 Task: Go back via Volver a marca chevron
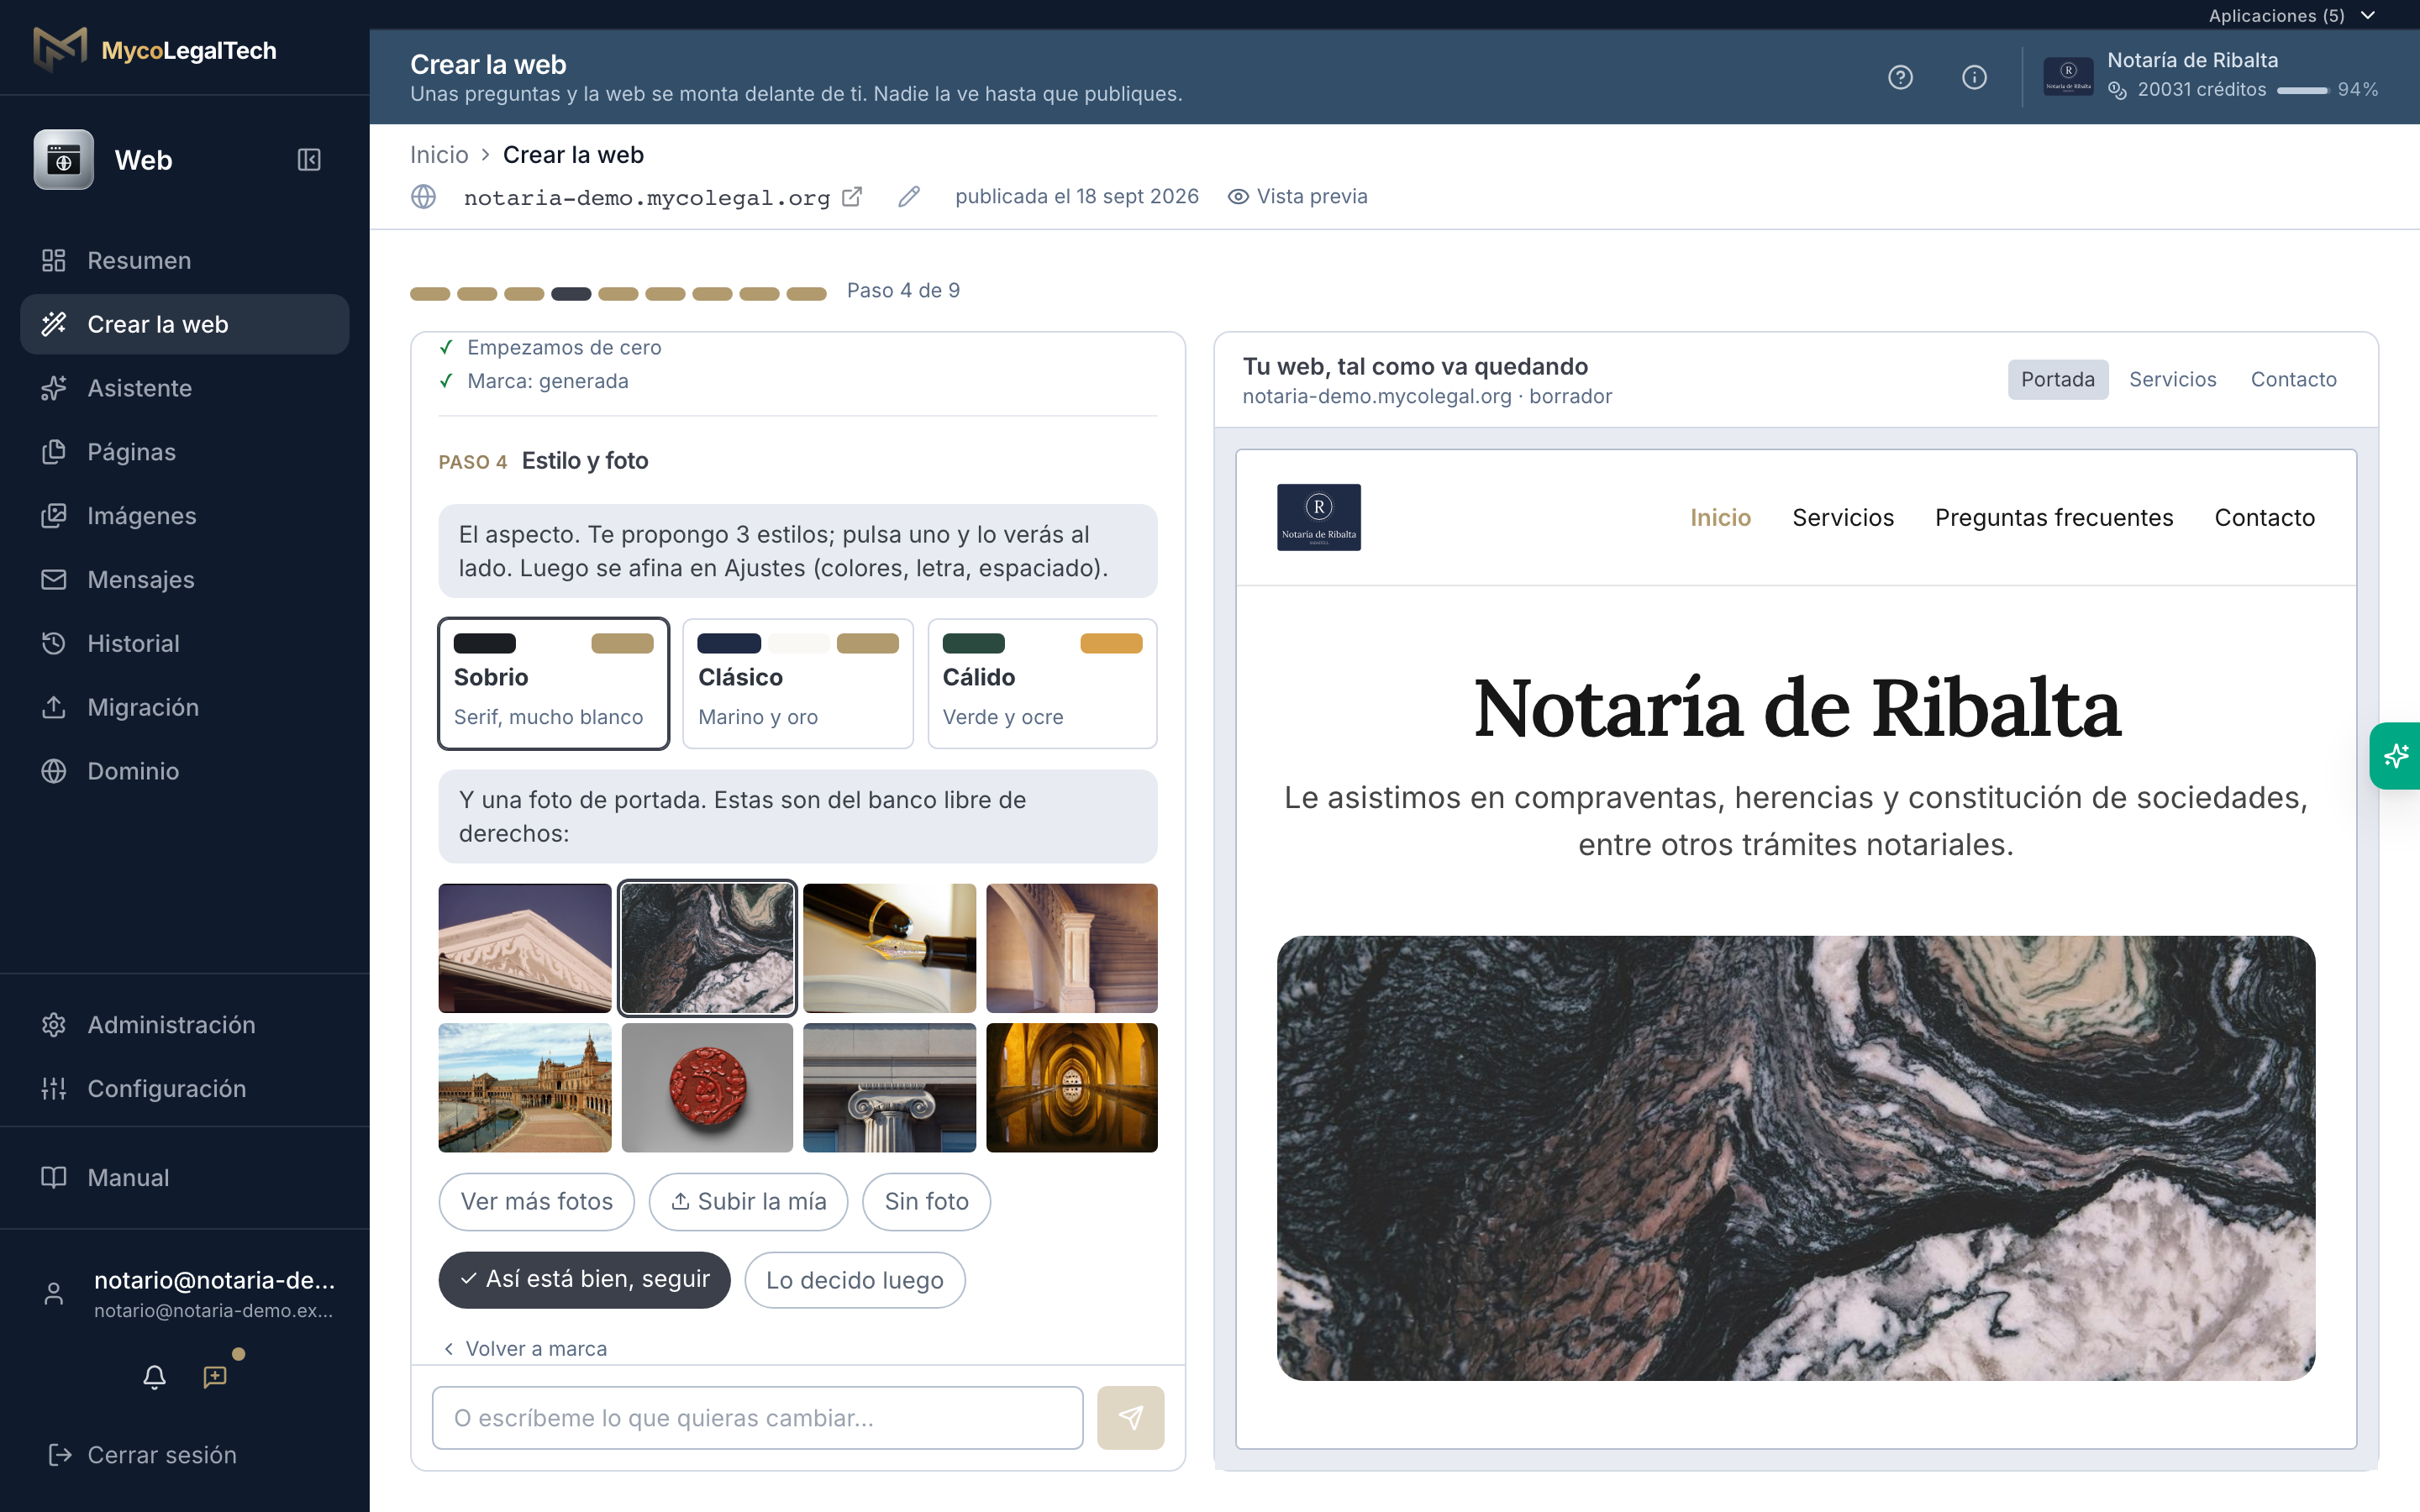click(525, 1348)
